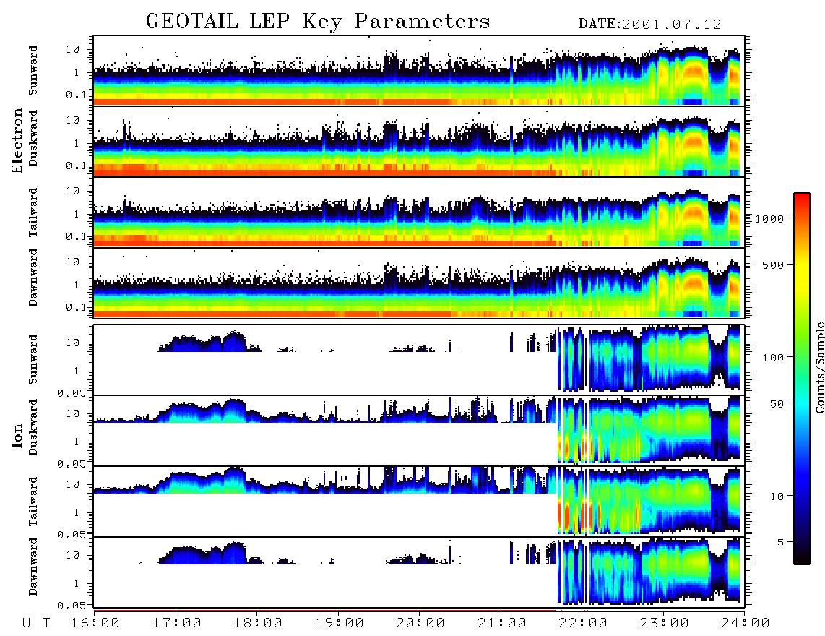Viewport: 825px width, 636px height.
Task: Click the Ion group label
Action: pyautogui.click(x=17, y=435)
